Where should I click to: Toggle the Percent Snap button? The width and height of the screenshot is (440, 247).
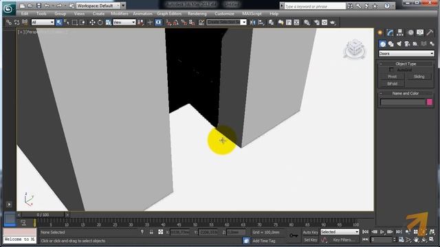184,23
